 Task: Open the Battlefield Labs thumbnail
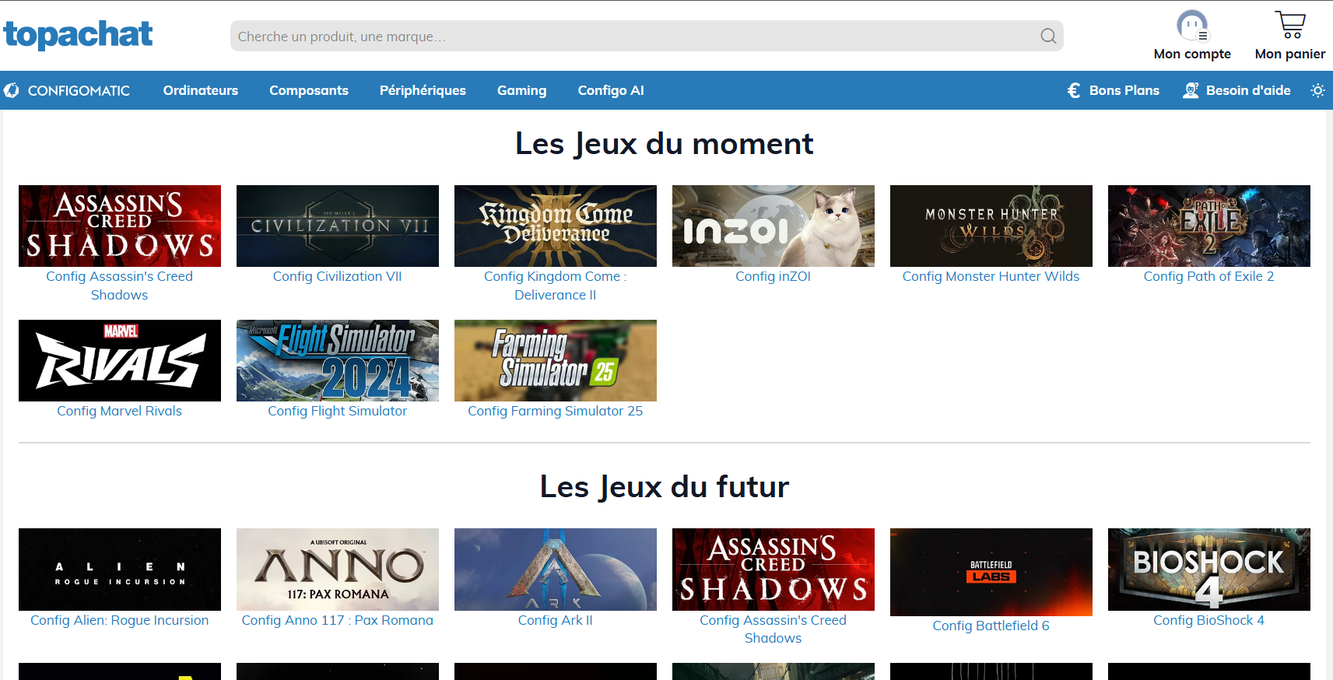tap(991, 572)
